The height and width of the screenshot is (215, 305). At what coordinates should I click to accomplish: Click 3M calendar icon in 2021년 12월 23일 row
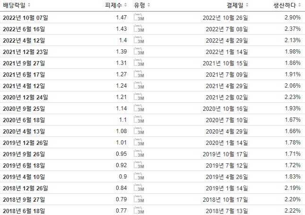(x=139, y=51)
